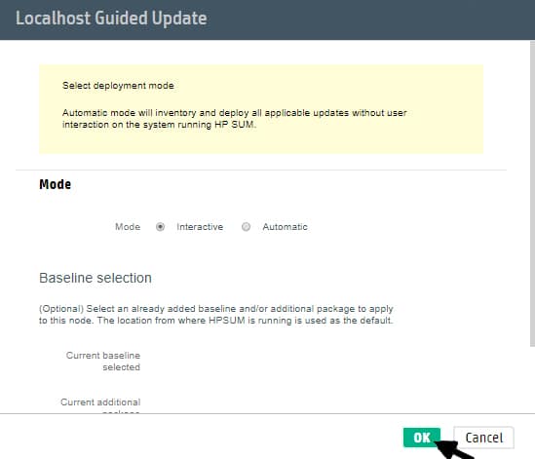
Task: Click the scrollbar track below the thumb
Action: point(532,379)
